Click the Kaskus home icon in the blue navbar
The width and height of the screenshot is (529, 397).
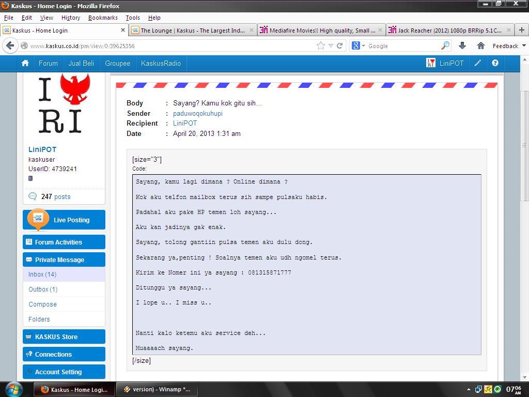coord(25,63)
